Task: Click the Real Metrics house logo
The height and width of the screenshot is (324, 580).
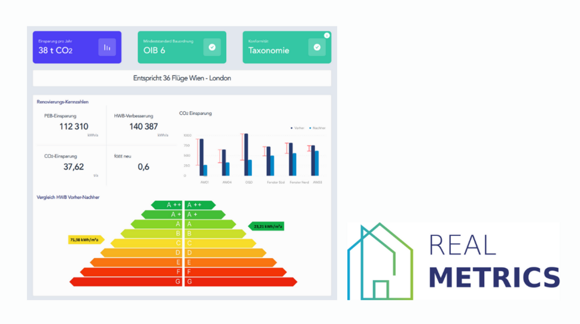Action: 380,262
